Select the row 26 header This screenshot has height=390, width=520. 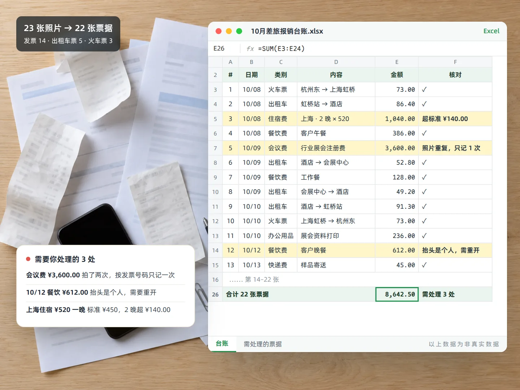pyautogui.click(x=215, y=294)
